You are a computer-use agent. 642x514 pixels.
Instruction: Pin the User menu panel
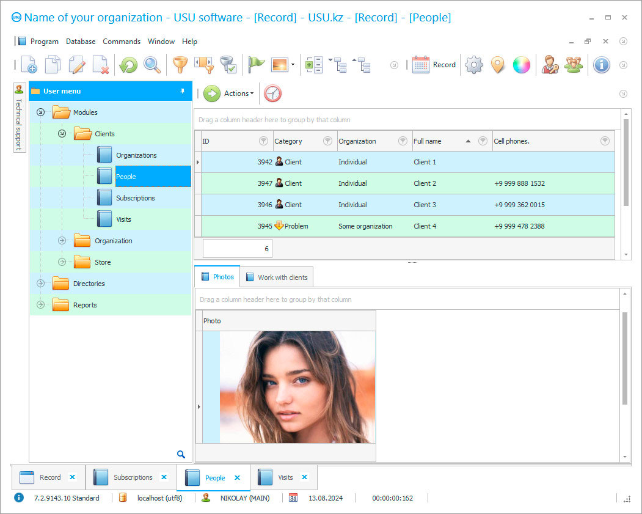click(181, 90)
